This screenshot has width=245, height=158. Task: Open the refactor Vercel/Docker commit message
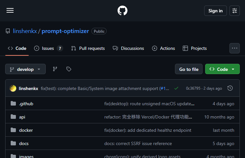pos(148,117)
